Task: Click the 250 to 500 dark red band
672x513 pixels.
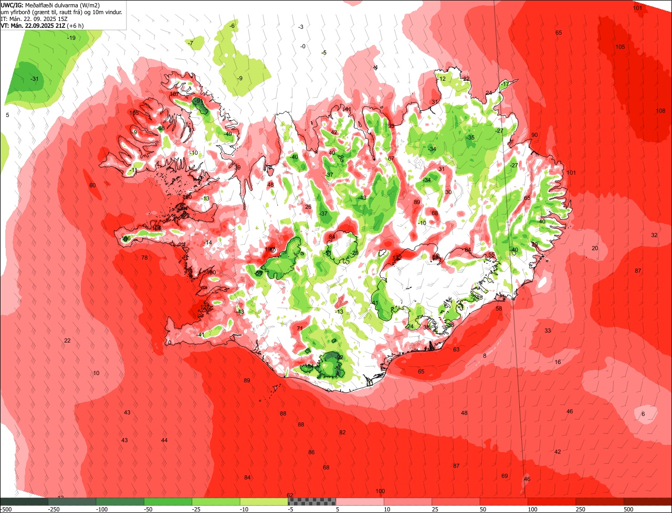Action: click(x=600, y=501)
